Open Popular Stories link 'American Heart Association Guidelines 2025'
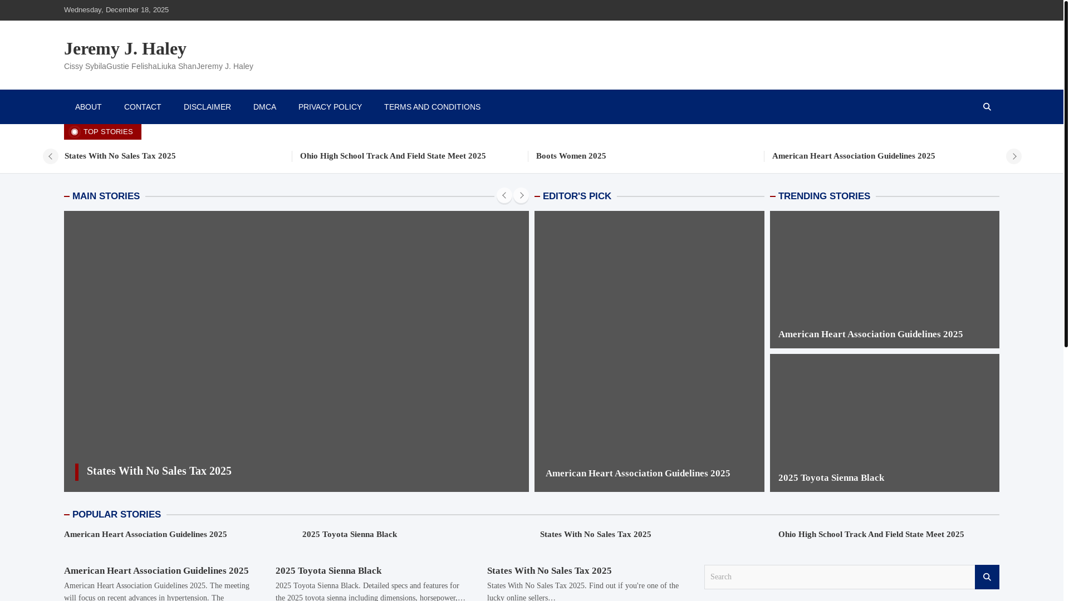The width and height of the screenshot is (1069, 601). click(x=145, y=534)
